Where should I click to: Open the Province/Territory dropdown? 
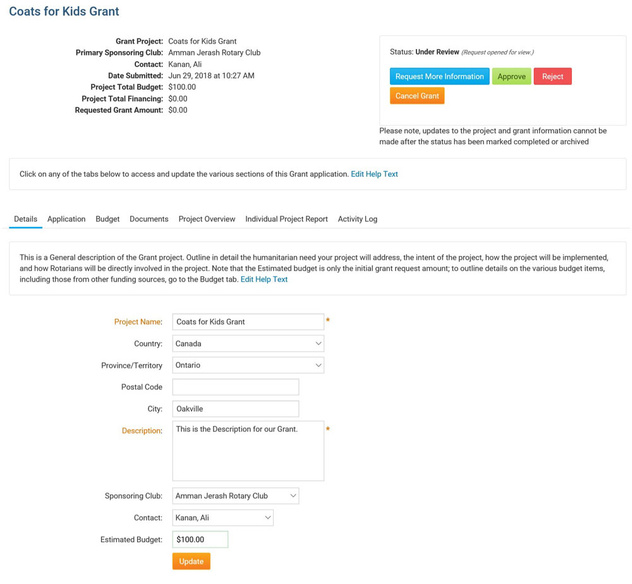248,365
